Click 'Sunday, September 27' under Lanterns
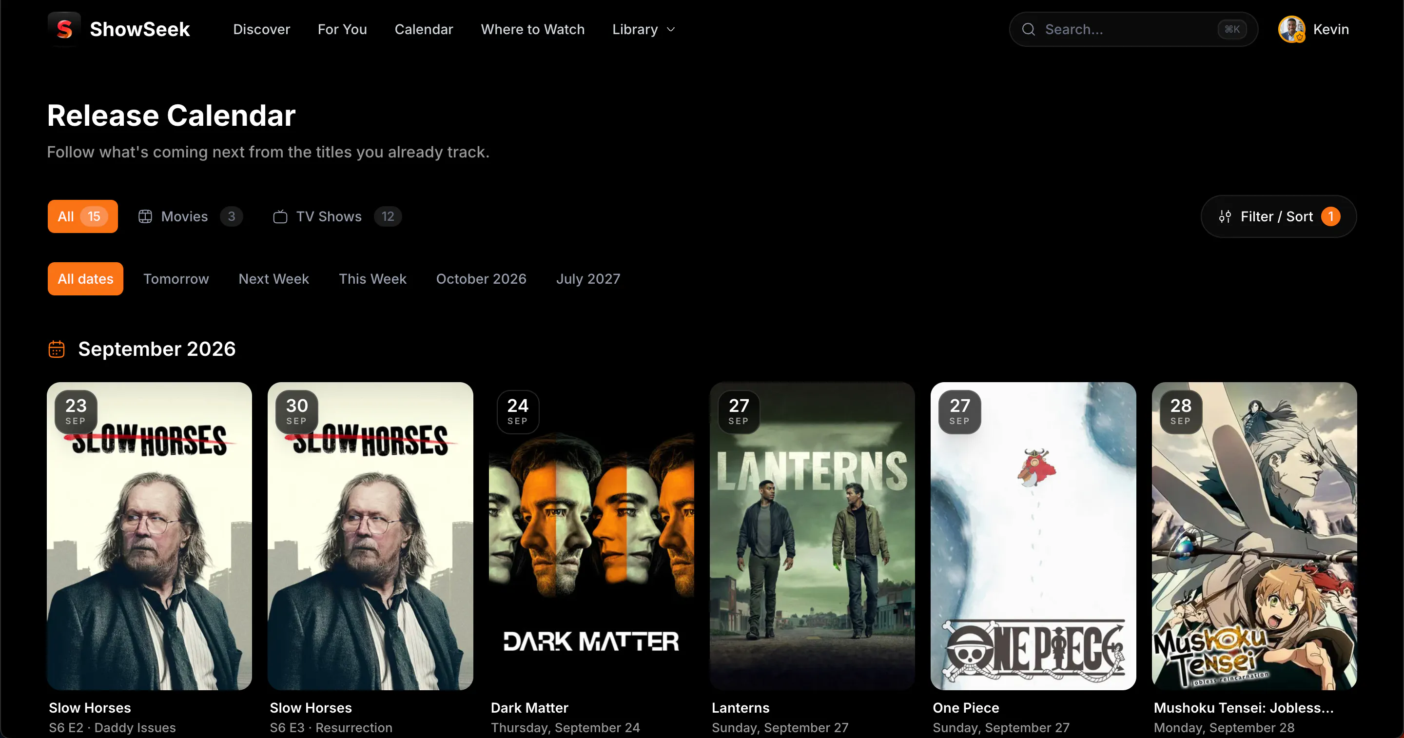The width and height of the screenshot is (1404, 738). (780, 728)
